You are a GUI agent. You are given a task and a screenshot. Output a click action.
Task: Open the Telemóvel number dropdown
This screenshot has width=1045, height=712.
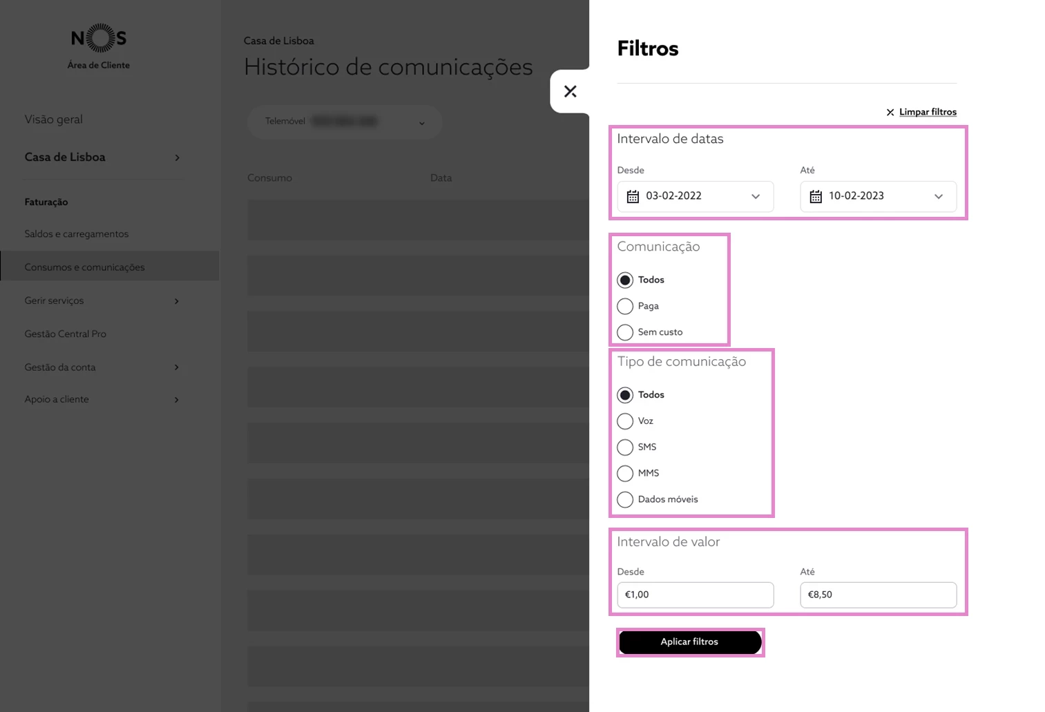(x=345, y=122)
